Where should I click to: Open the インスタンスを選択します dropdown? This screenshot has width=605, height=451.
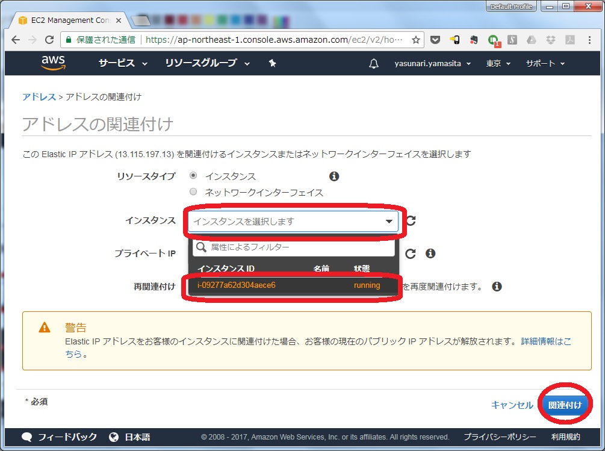tap(293, 222)
